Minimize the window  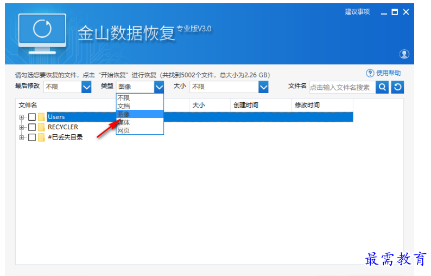[x=384, y=12]
